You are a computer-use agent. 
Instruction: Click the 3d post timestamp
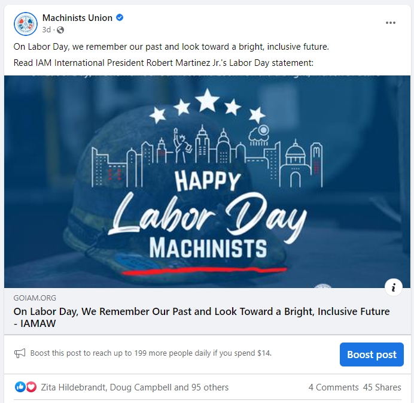[x=47, y=29]
